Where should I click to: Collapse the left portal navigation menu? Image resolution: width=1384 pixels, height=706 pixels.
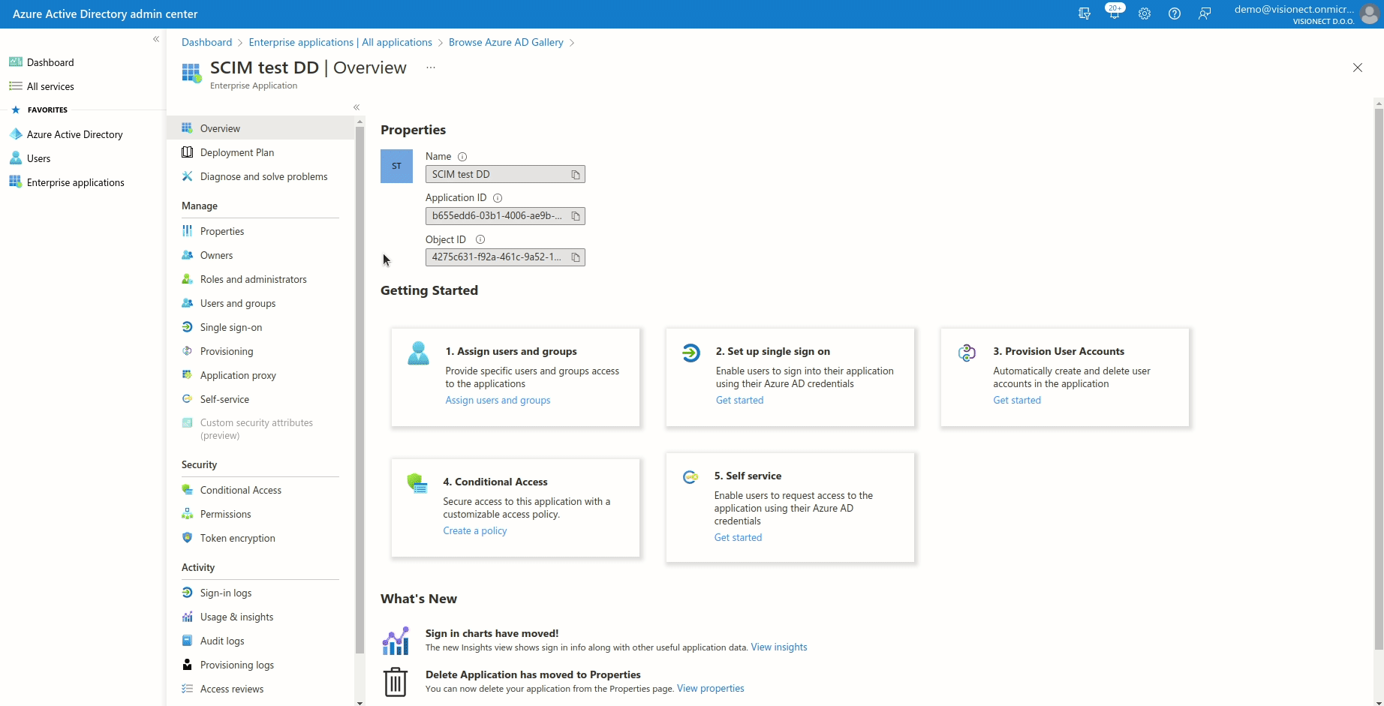tap(156, 39)
